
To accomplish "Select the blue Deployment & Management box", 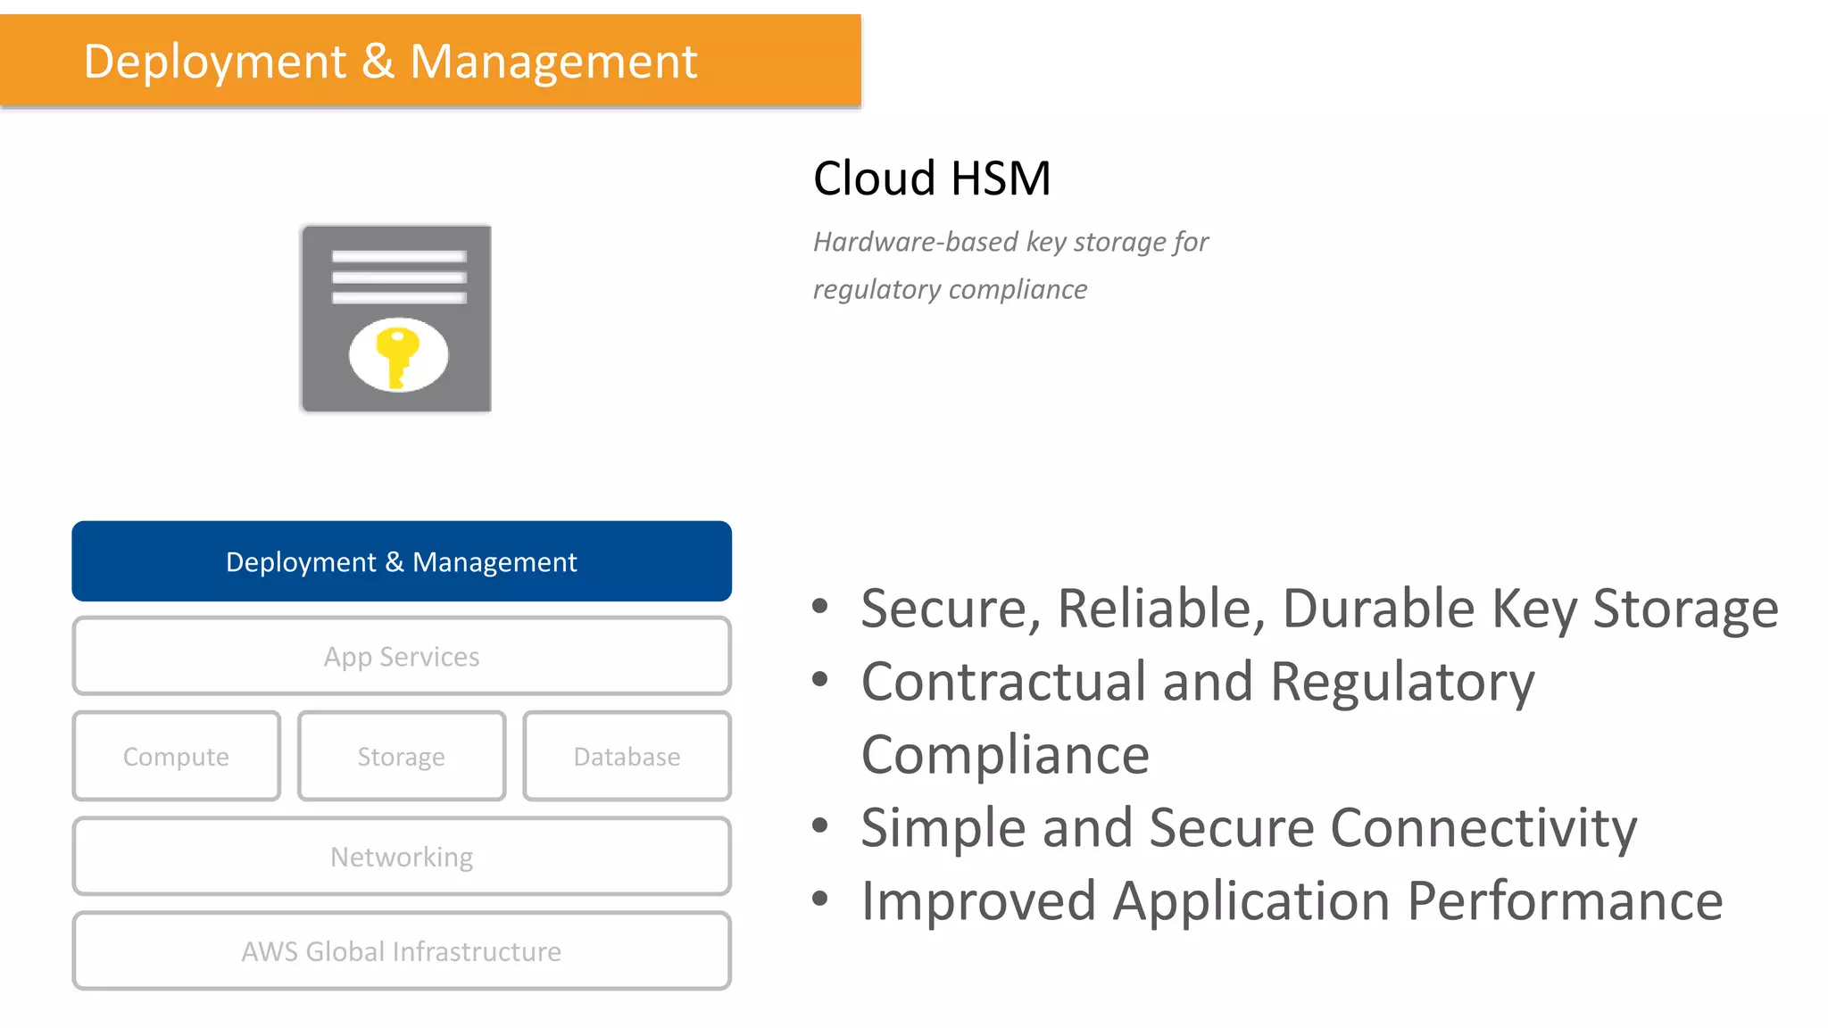I will point(402,561).
